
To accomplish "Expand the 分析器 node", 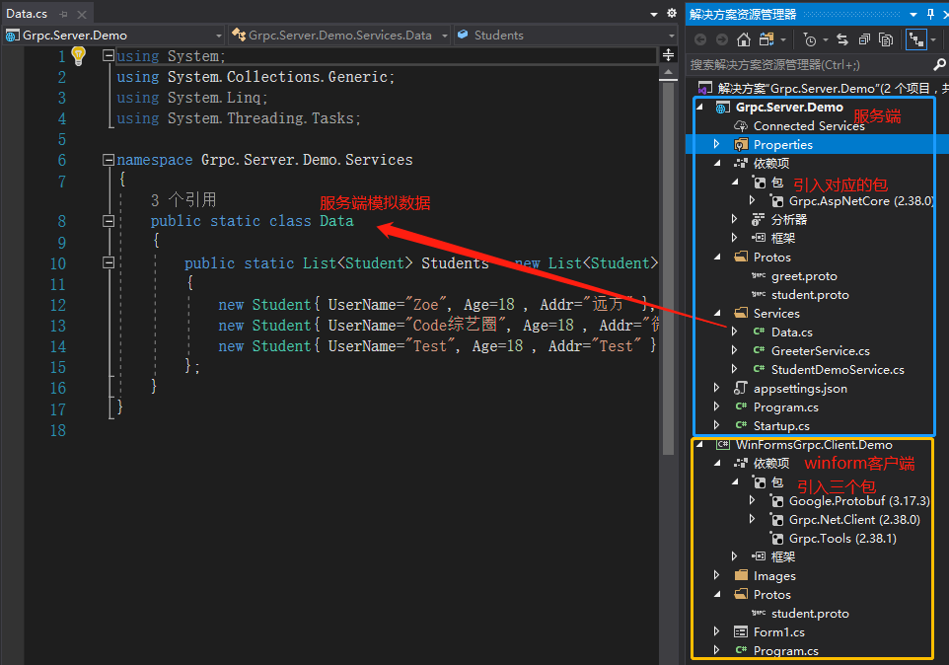I will click(735, 219).
